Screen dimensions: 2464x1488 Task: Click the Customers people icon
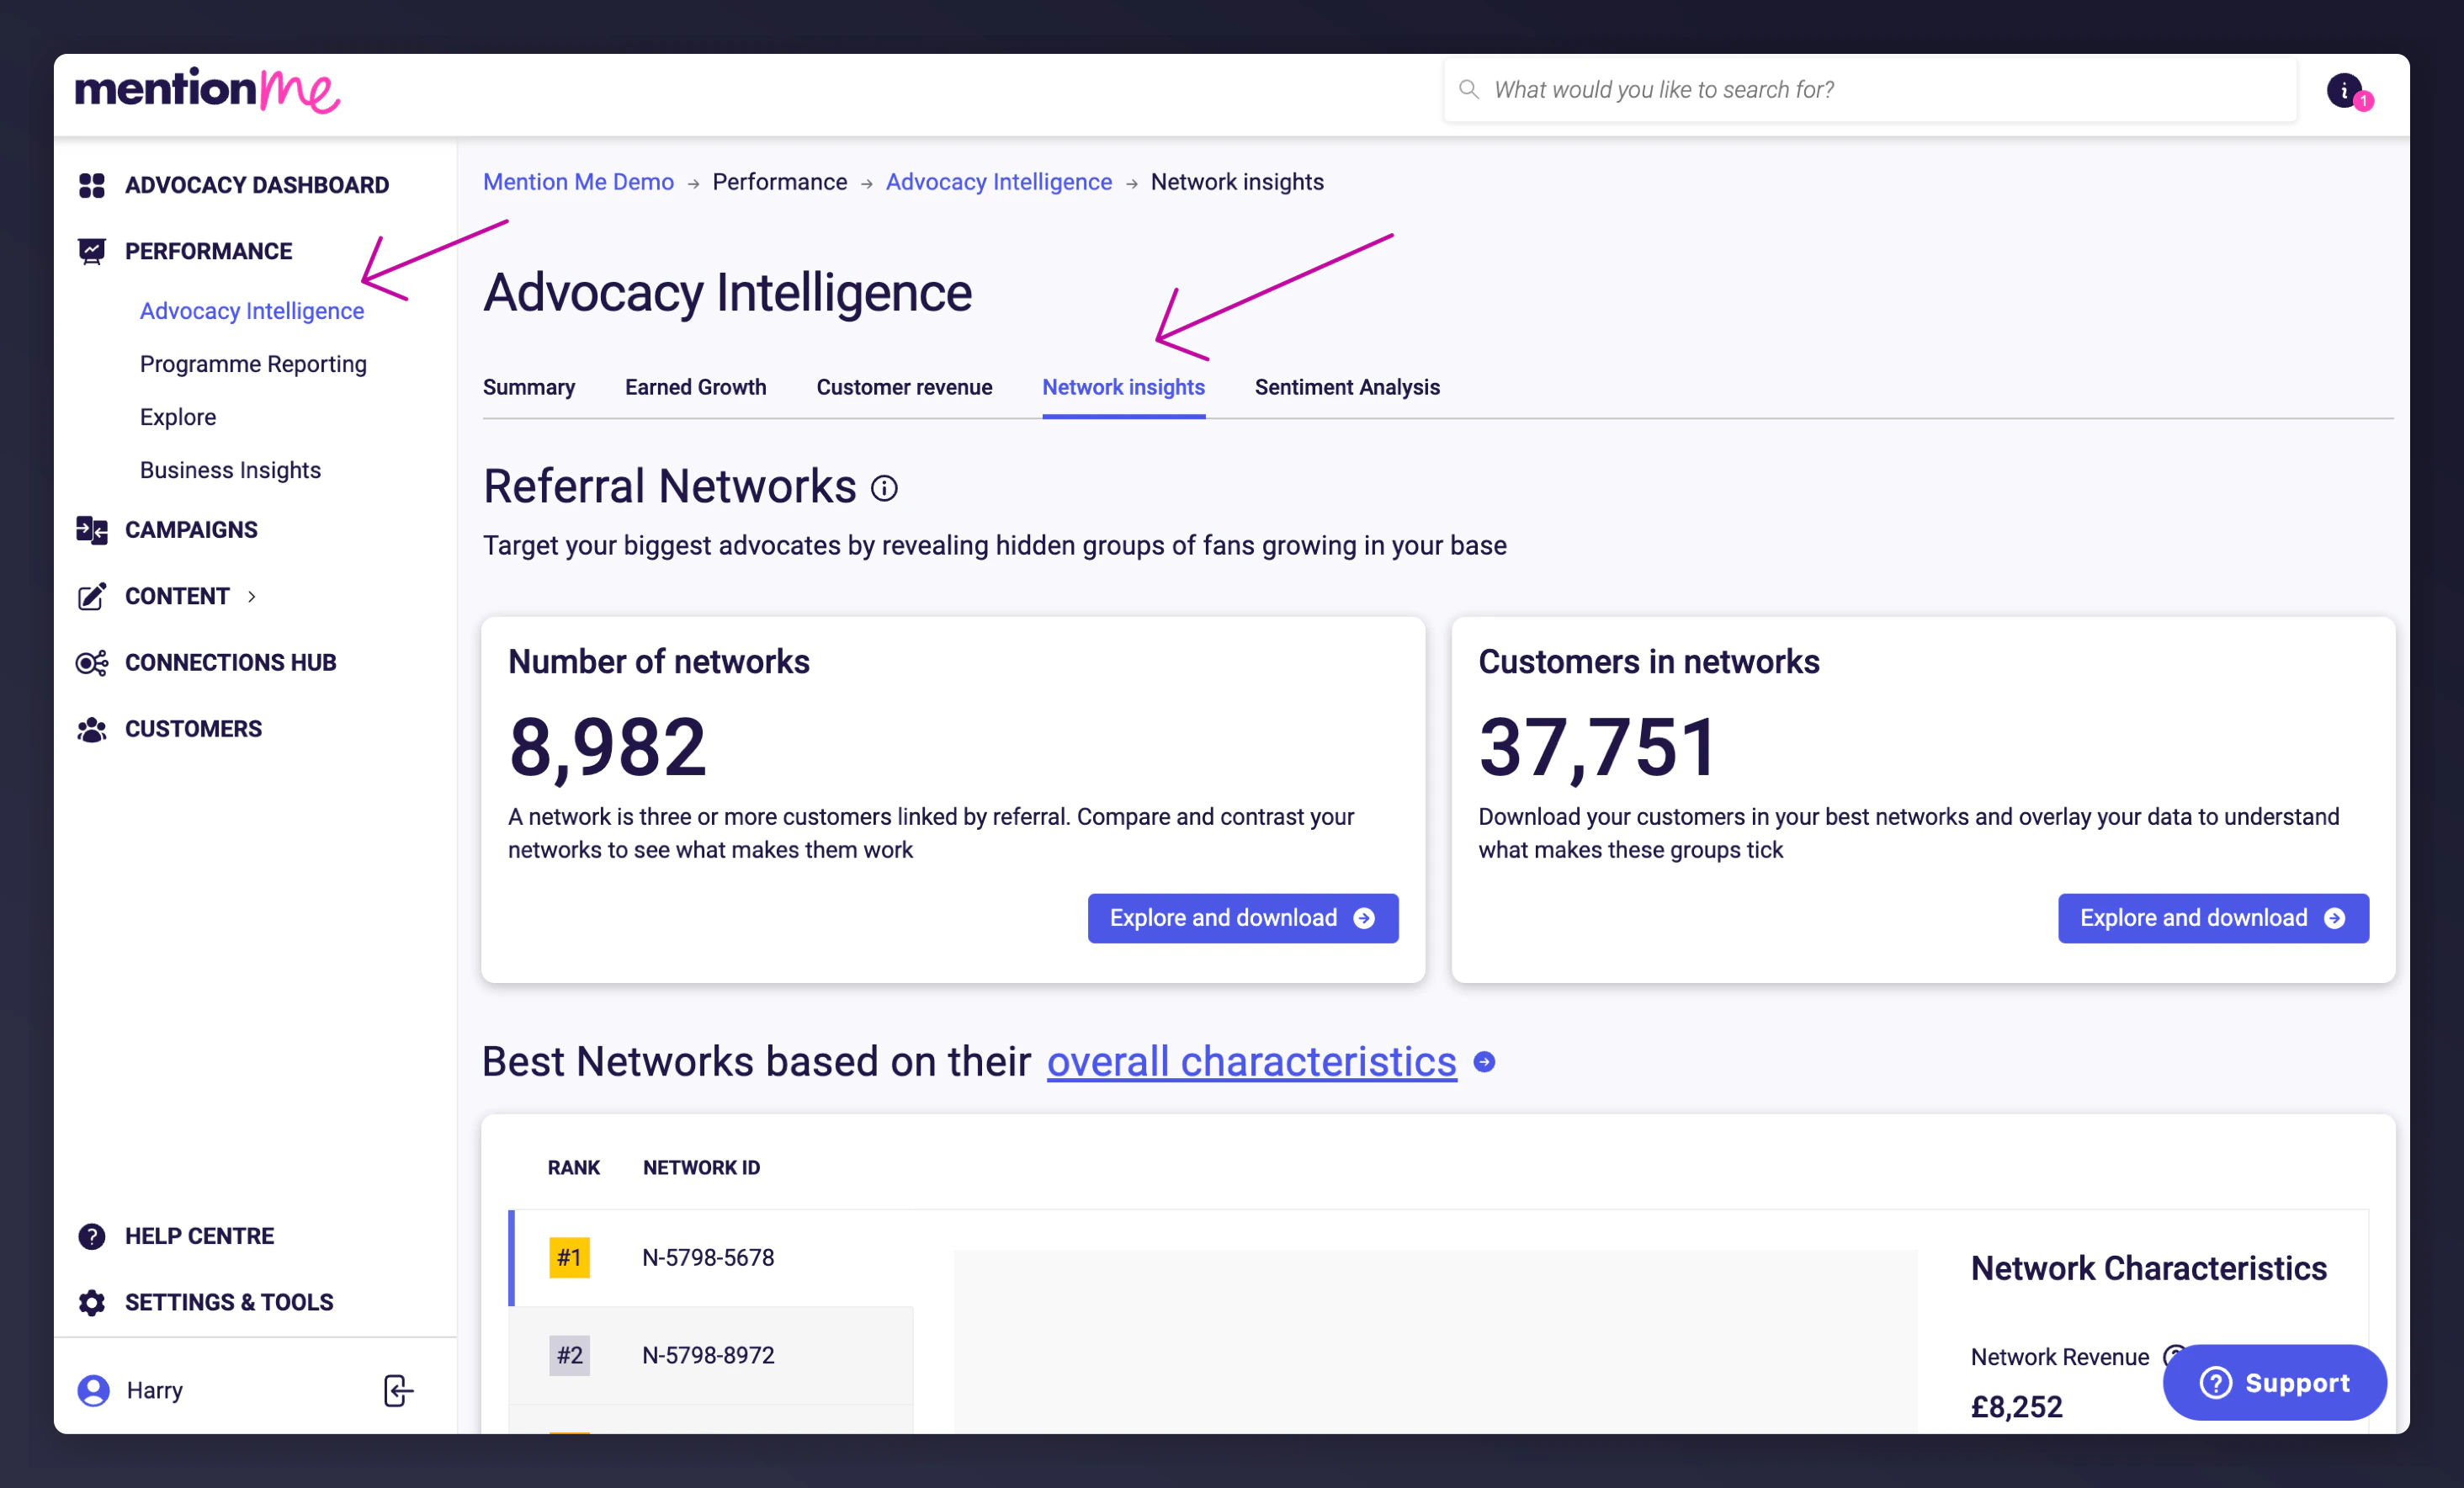(x=92, y=729)
